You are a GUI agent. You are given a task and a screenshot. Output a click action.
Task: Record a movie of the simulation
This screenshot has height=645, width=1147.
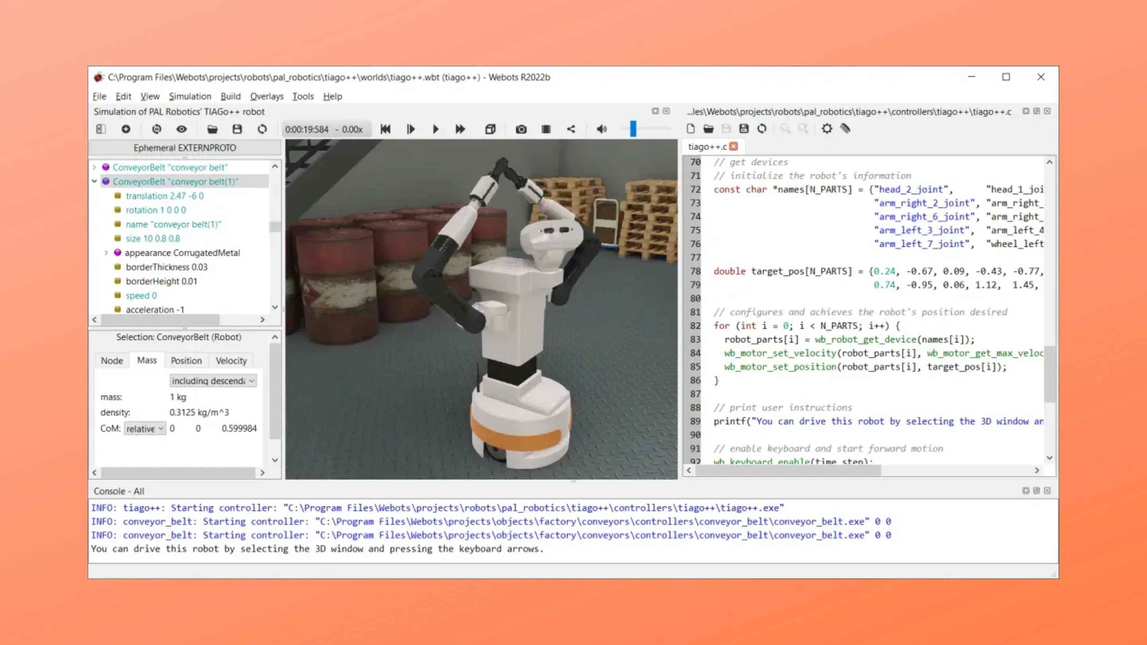tap(546, 129)
